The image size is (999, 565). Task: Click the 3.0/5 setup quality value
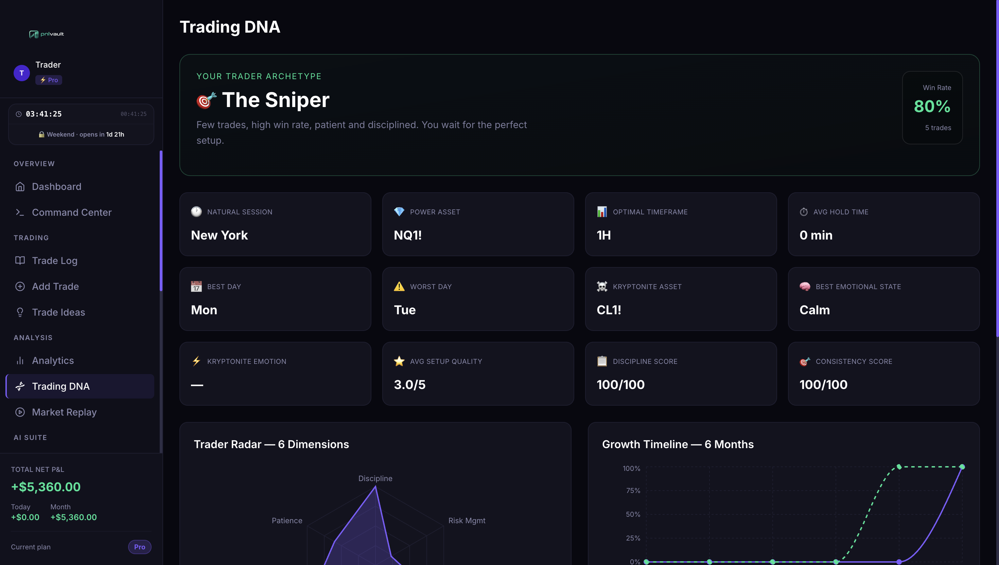[x=409, y=385]
